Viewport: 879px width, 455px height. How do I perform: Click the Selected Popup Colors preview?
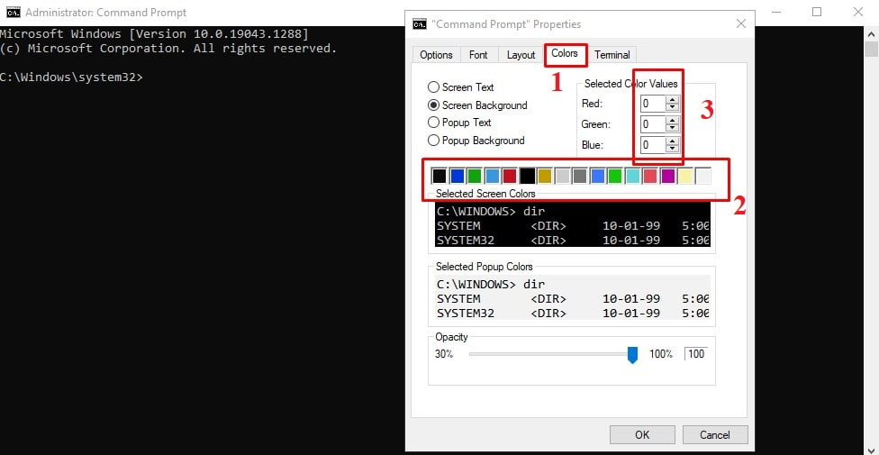[x=573, y=298]
